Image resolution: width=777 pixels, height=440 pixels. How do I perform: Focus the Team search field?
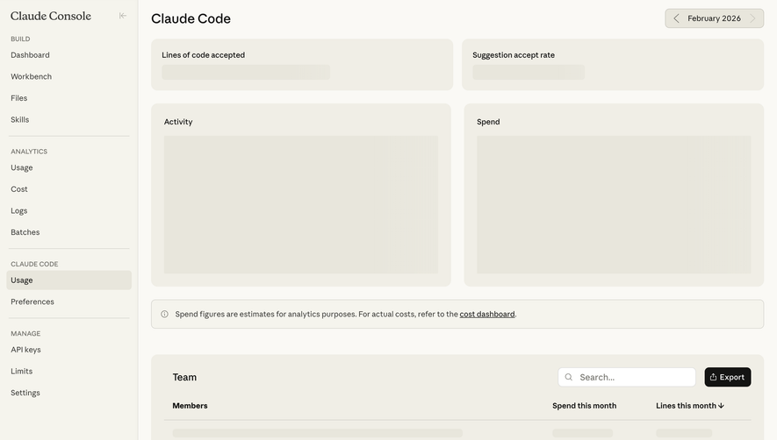pos(626,377)
